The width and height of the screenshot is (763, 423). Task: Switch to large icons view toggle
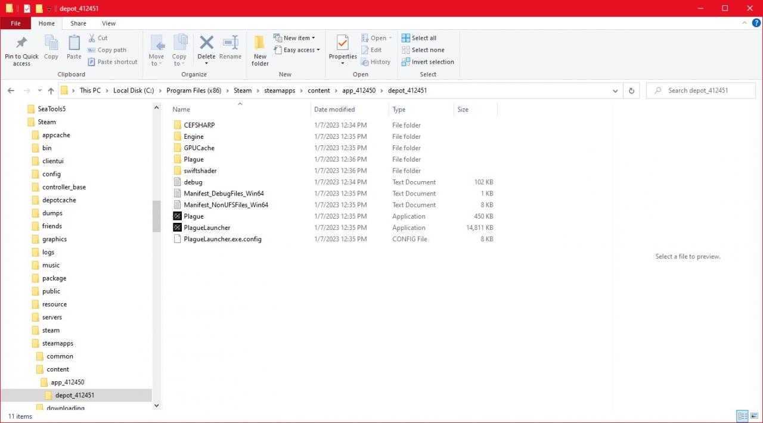tap(755, 416)
